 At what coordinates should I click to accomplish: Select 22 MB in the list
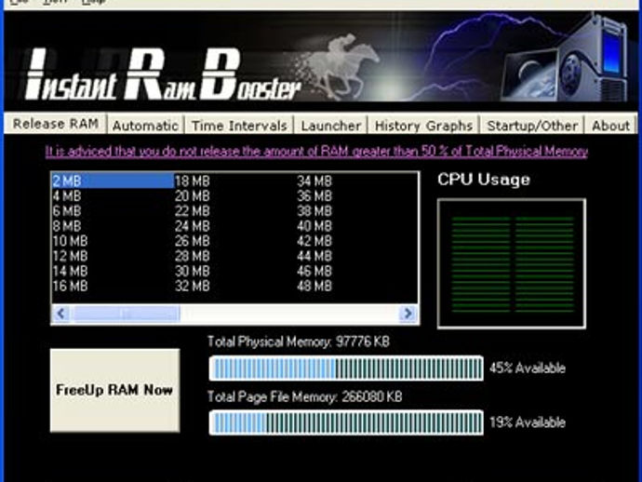[192, 211]
